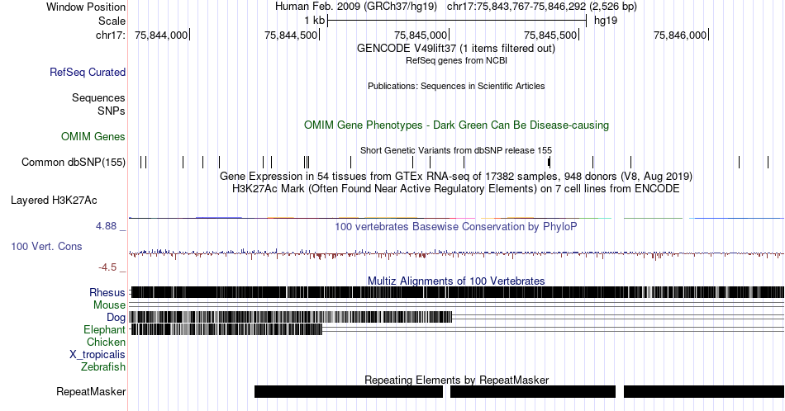This screenshot has width=785, height=411.
Task: Click the RepeatMasker track label
Action: tap(91, 391)
